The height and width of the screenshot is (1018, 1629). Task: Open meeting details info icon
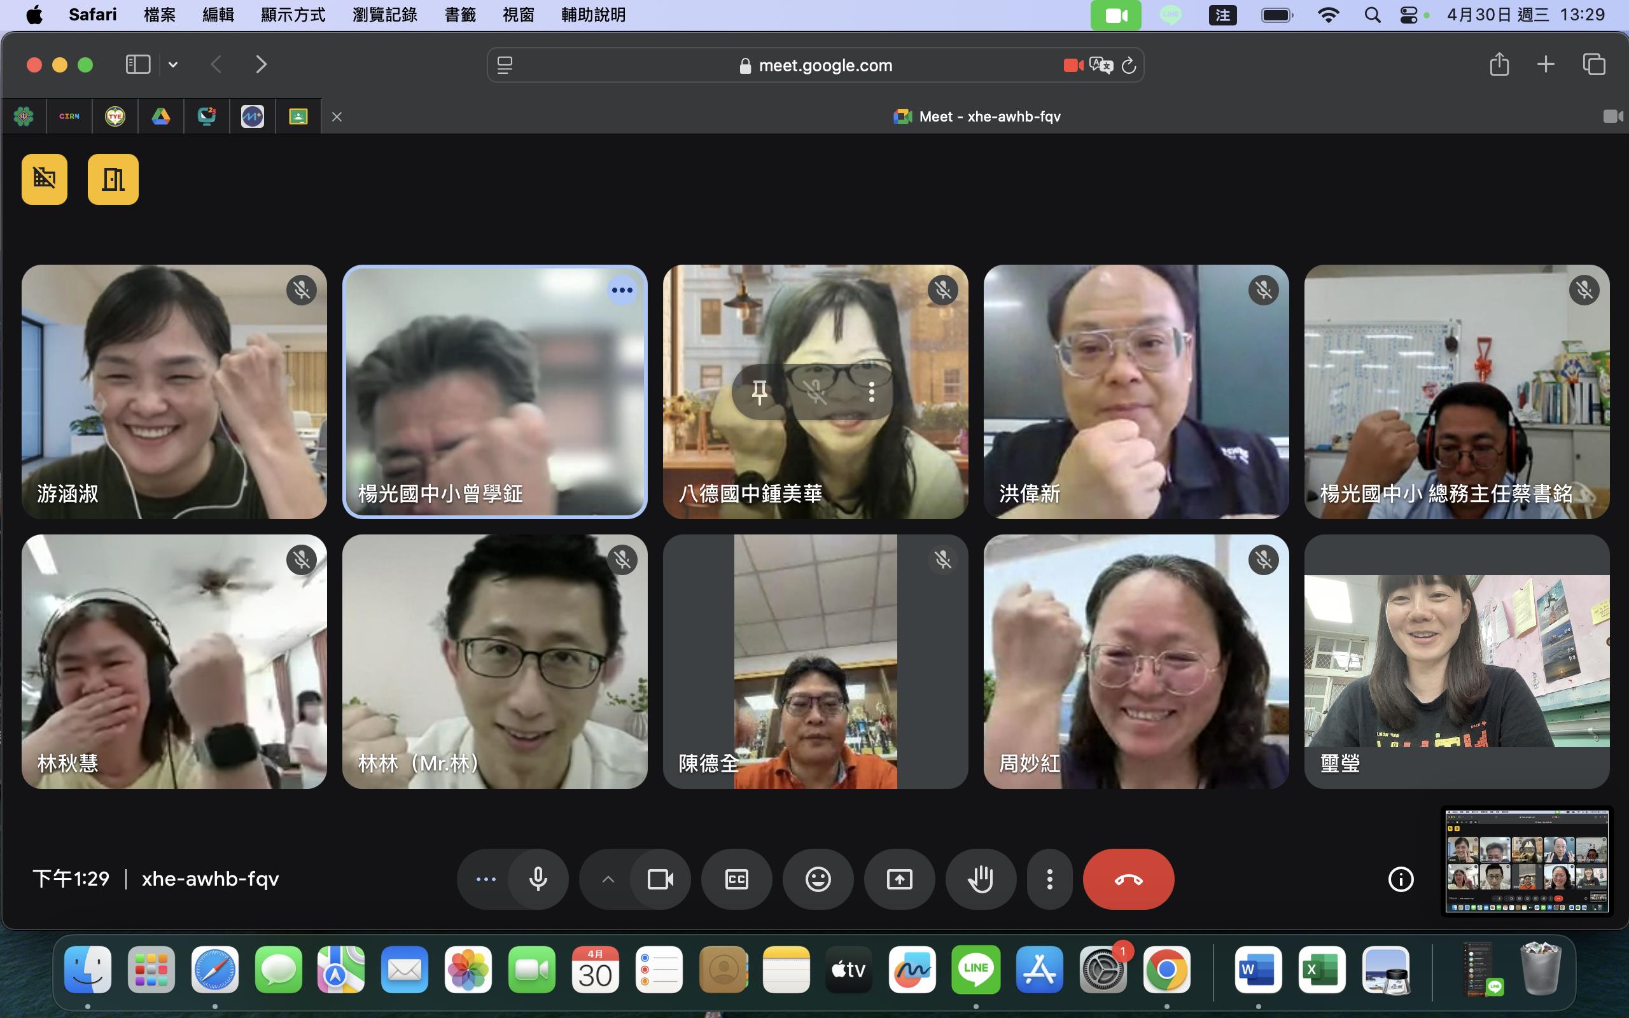click(x=1401, y=879)
